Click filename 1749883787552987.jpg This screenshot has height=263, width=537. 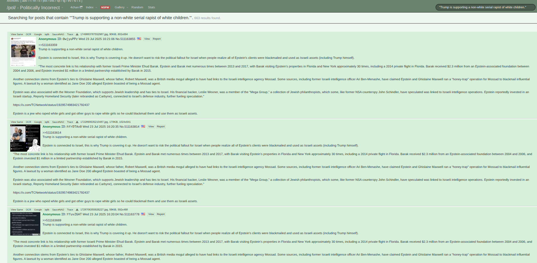coord(94,34)
